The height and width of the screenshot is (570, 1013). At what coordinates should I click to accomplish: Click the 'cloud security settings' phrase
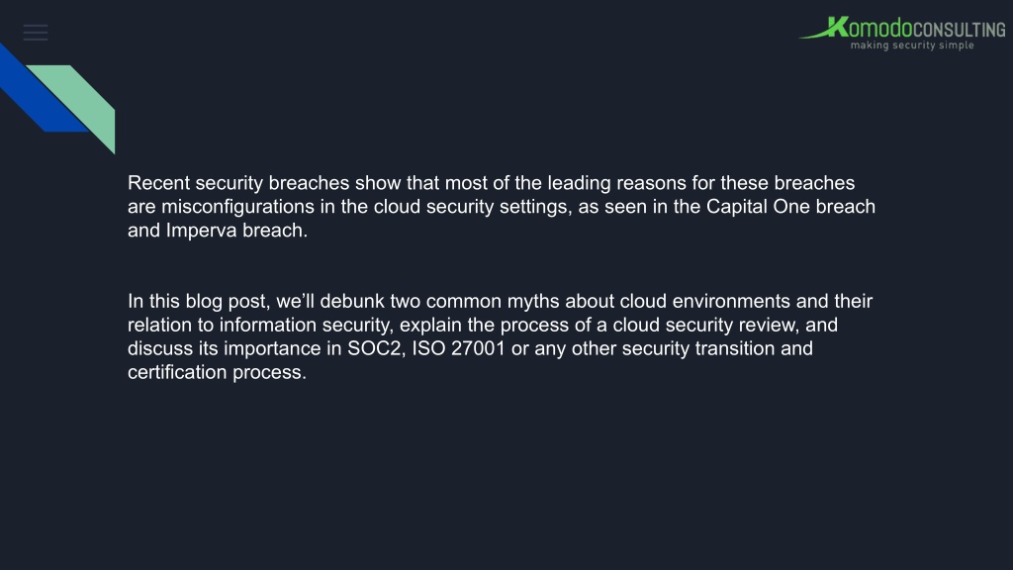pos(472,207)
